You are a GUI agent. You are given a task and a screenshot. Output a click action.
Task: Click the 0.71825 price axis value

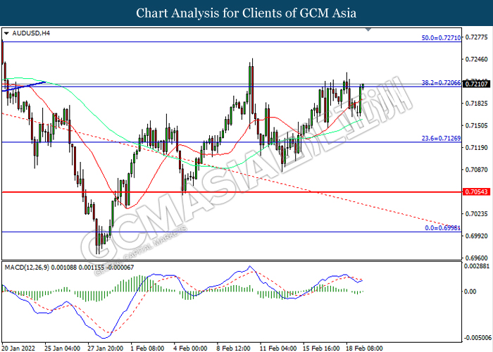476,103
